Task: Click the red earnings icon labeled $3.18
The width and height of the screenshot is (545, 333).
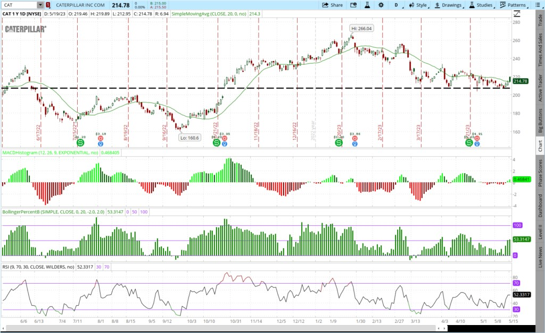Action: coord(101,138)
